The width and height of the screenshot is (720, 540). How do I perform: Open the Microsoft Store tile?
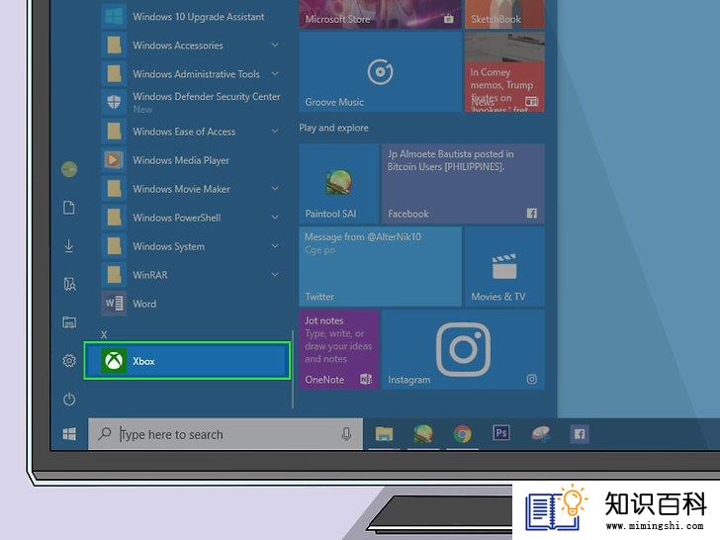click(380, 14)
